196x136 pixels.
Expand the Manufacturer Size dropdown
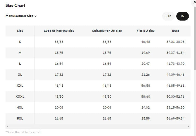click(x=21, y=16)
